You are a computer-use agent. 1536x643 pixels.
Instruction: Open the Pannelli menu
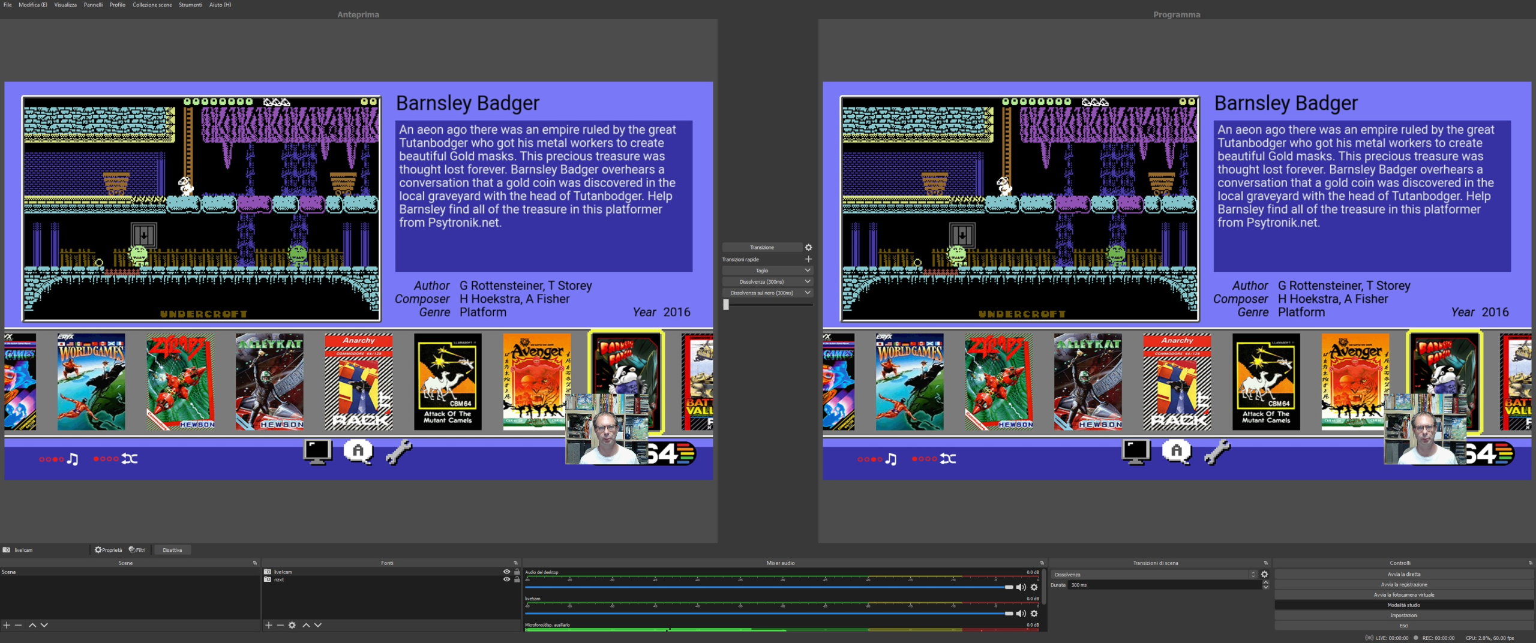click(x=93, y=5)
